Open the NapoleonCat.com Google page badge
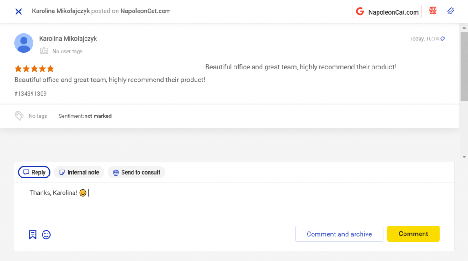468x261 pixels. pos(387,12)
